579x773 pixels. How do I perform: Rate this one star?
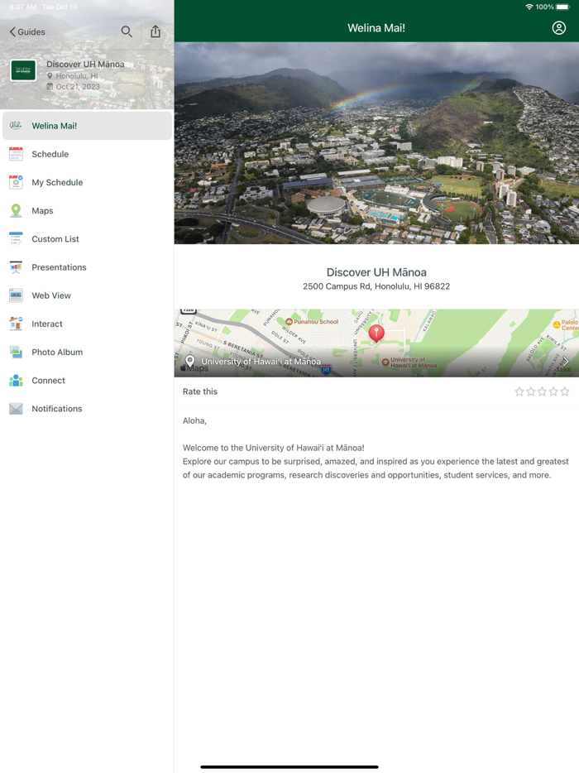click(x=519, y=391)
